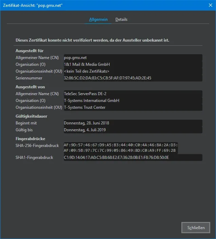Switch to the Allgemein tab
Viewport: 216px width, 239px height.
(98, 19)
